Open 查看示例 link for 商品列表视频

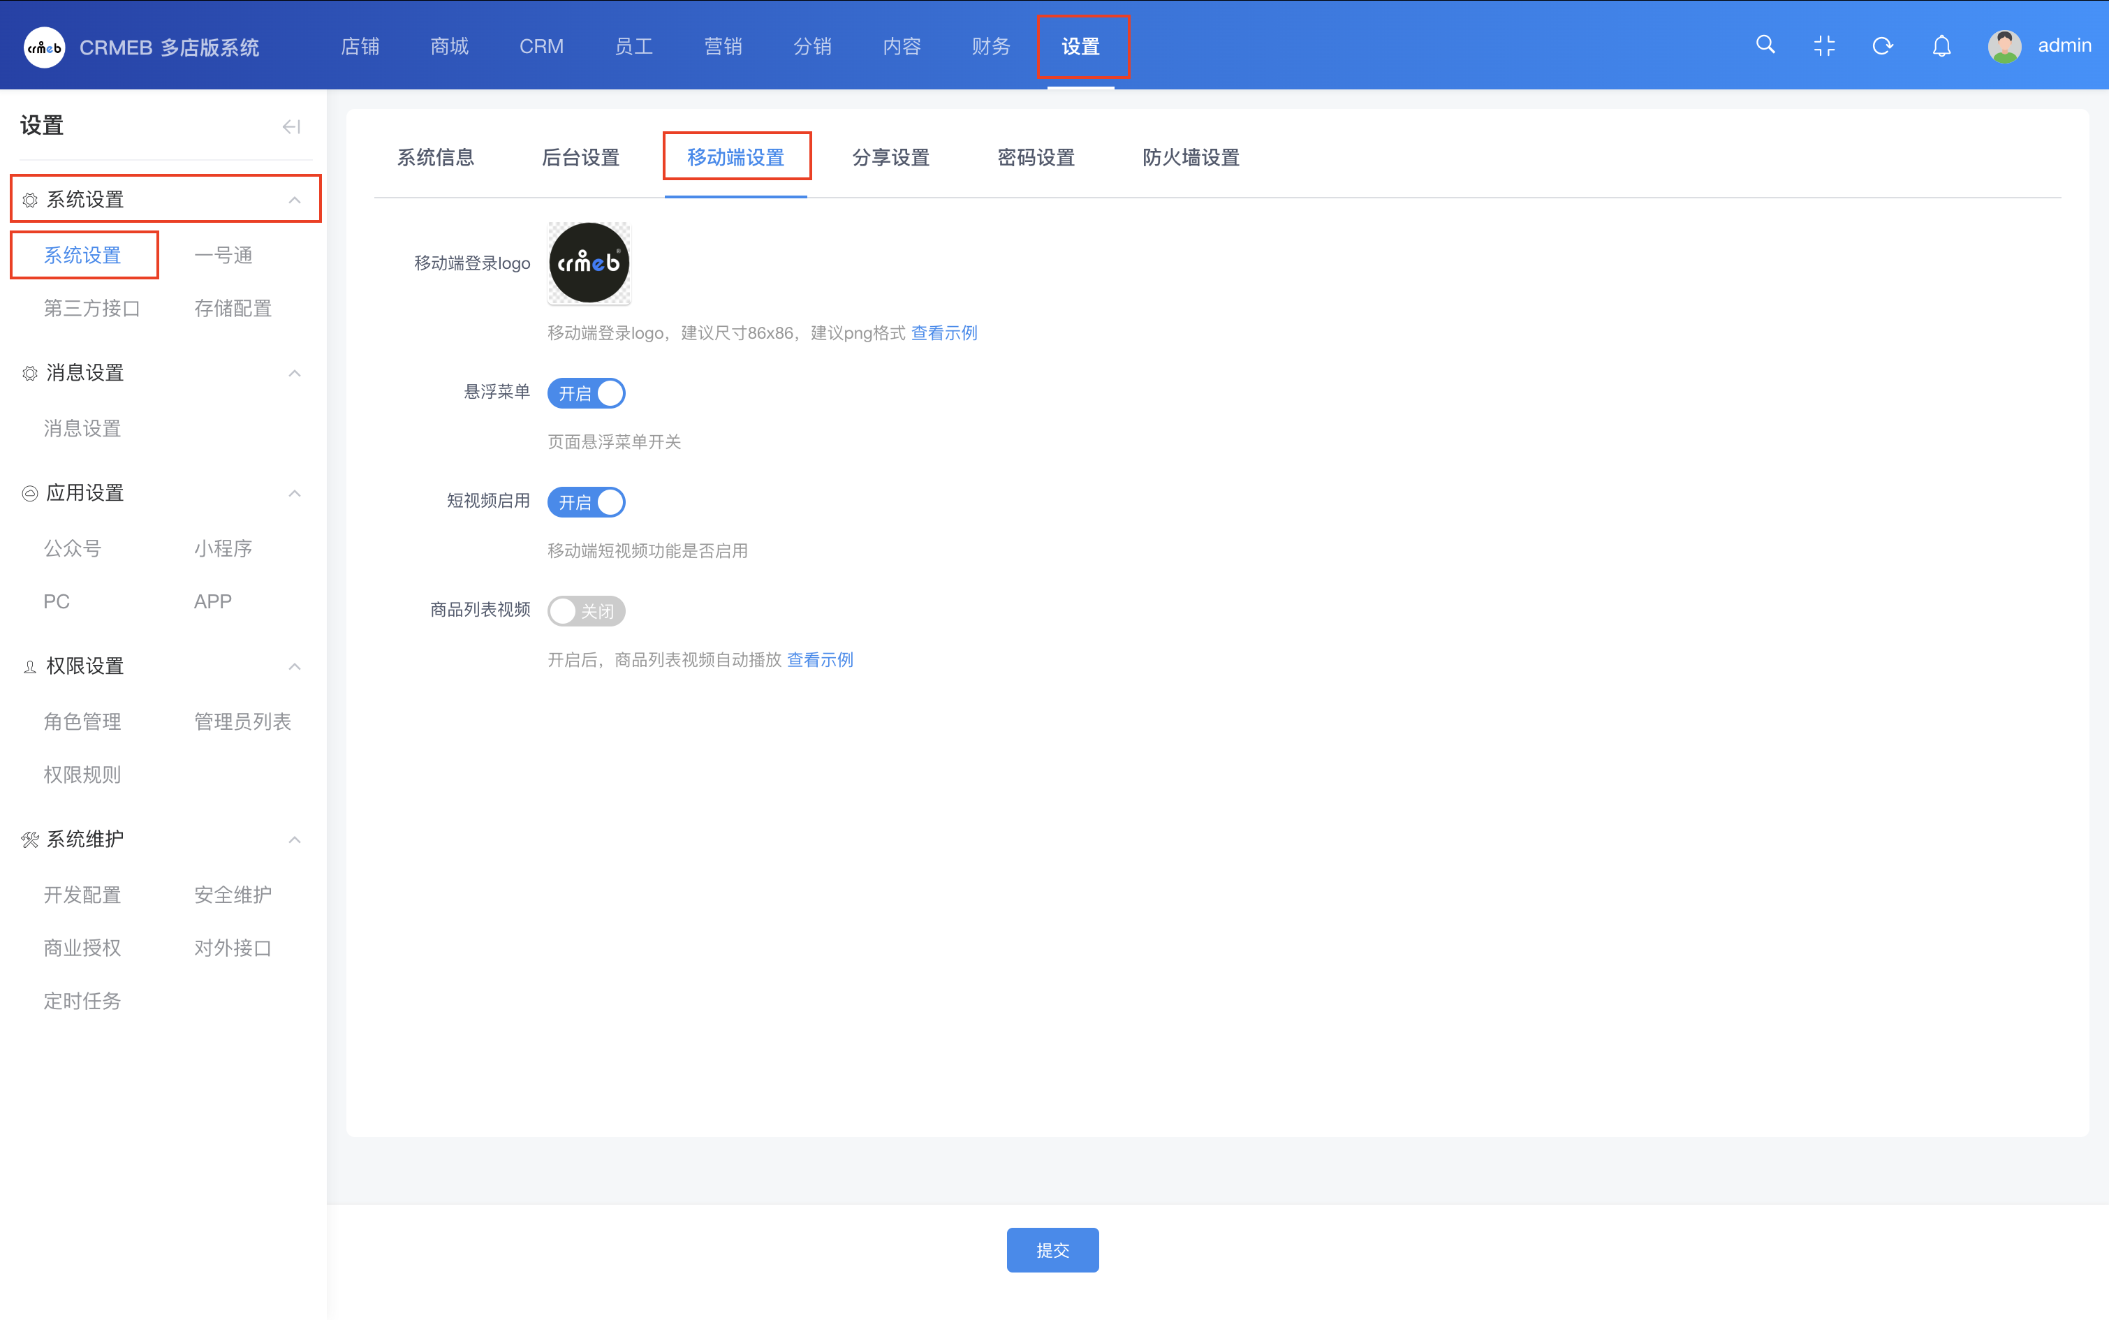tap(821, 660)
